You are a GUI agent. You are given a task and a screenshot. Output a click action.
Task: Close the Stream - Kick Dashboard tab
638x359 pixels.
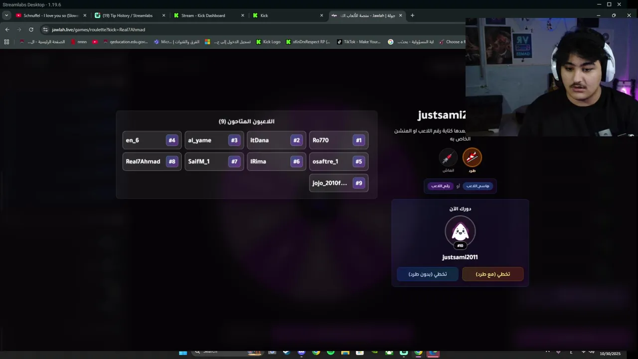[x=243, y=15]
